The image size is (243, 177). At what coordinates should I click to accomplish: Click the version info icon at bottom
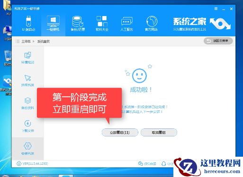point(19,164)
